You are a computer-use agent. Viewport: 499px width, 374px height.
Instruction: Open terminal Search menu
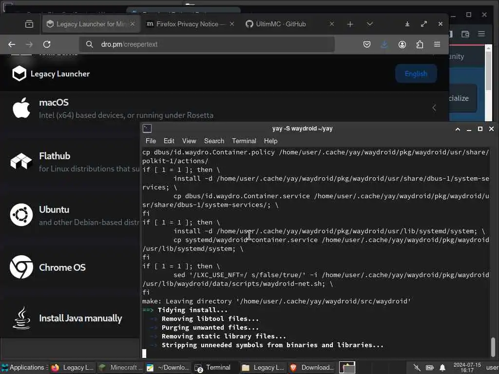coord(214,141)
